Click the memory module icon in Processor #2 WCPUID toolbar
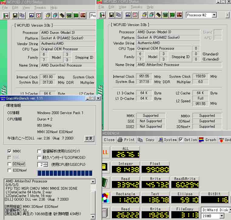 [x=158, y=15]
